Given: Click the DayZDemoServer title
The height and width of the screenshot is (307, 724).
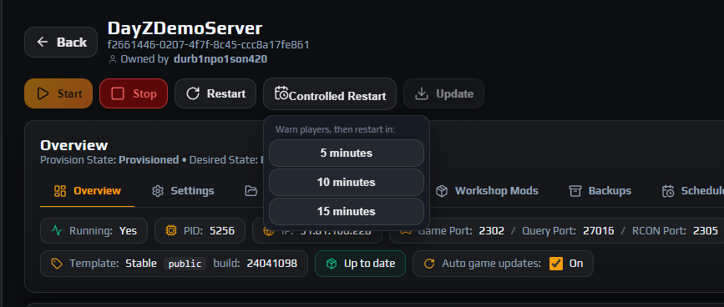Looking at the screenshot, I should click(x=185, y=28).
